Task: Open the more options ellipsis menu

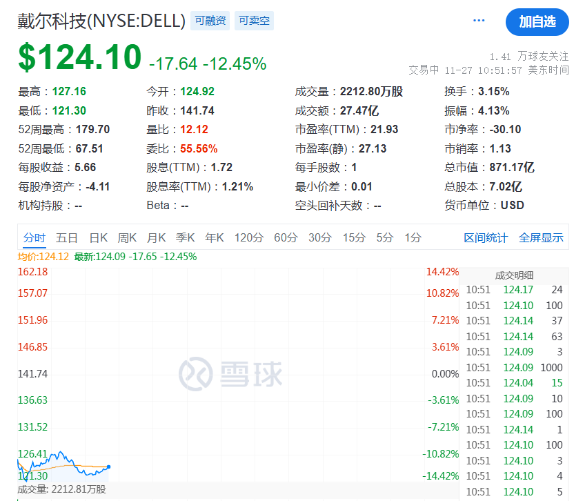Action: click(x=479, y=21)
